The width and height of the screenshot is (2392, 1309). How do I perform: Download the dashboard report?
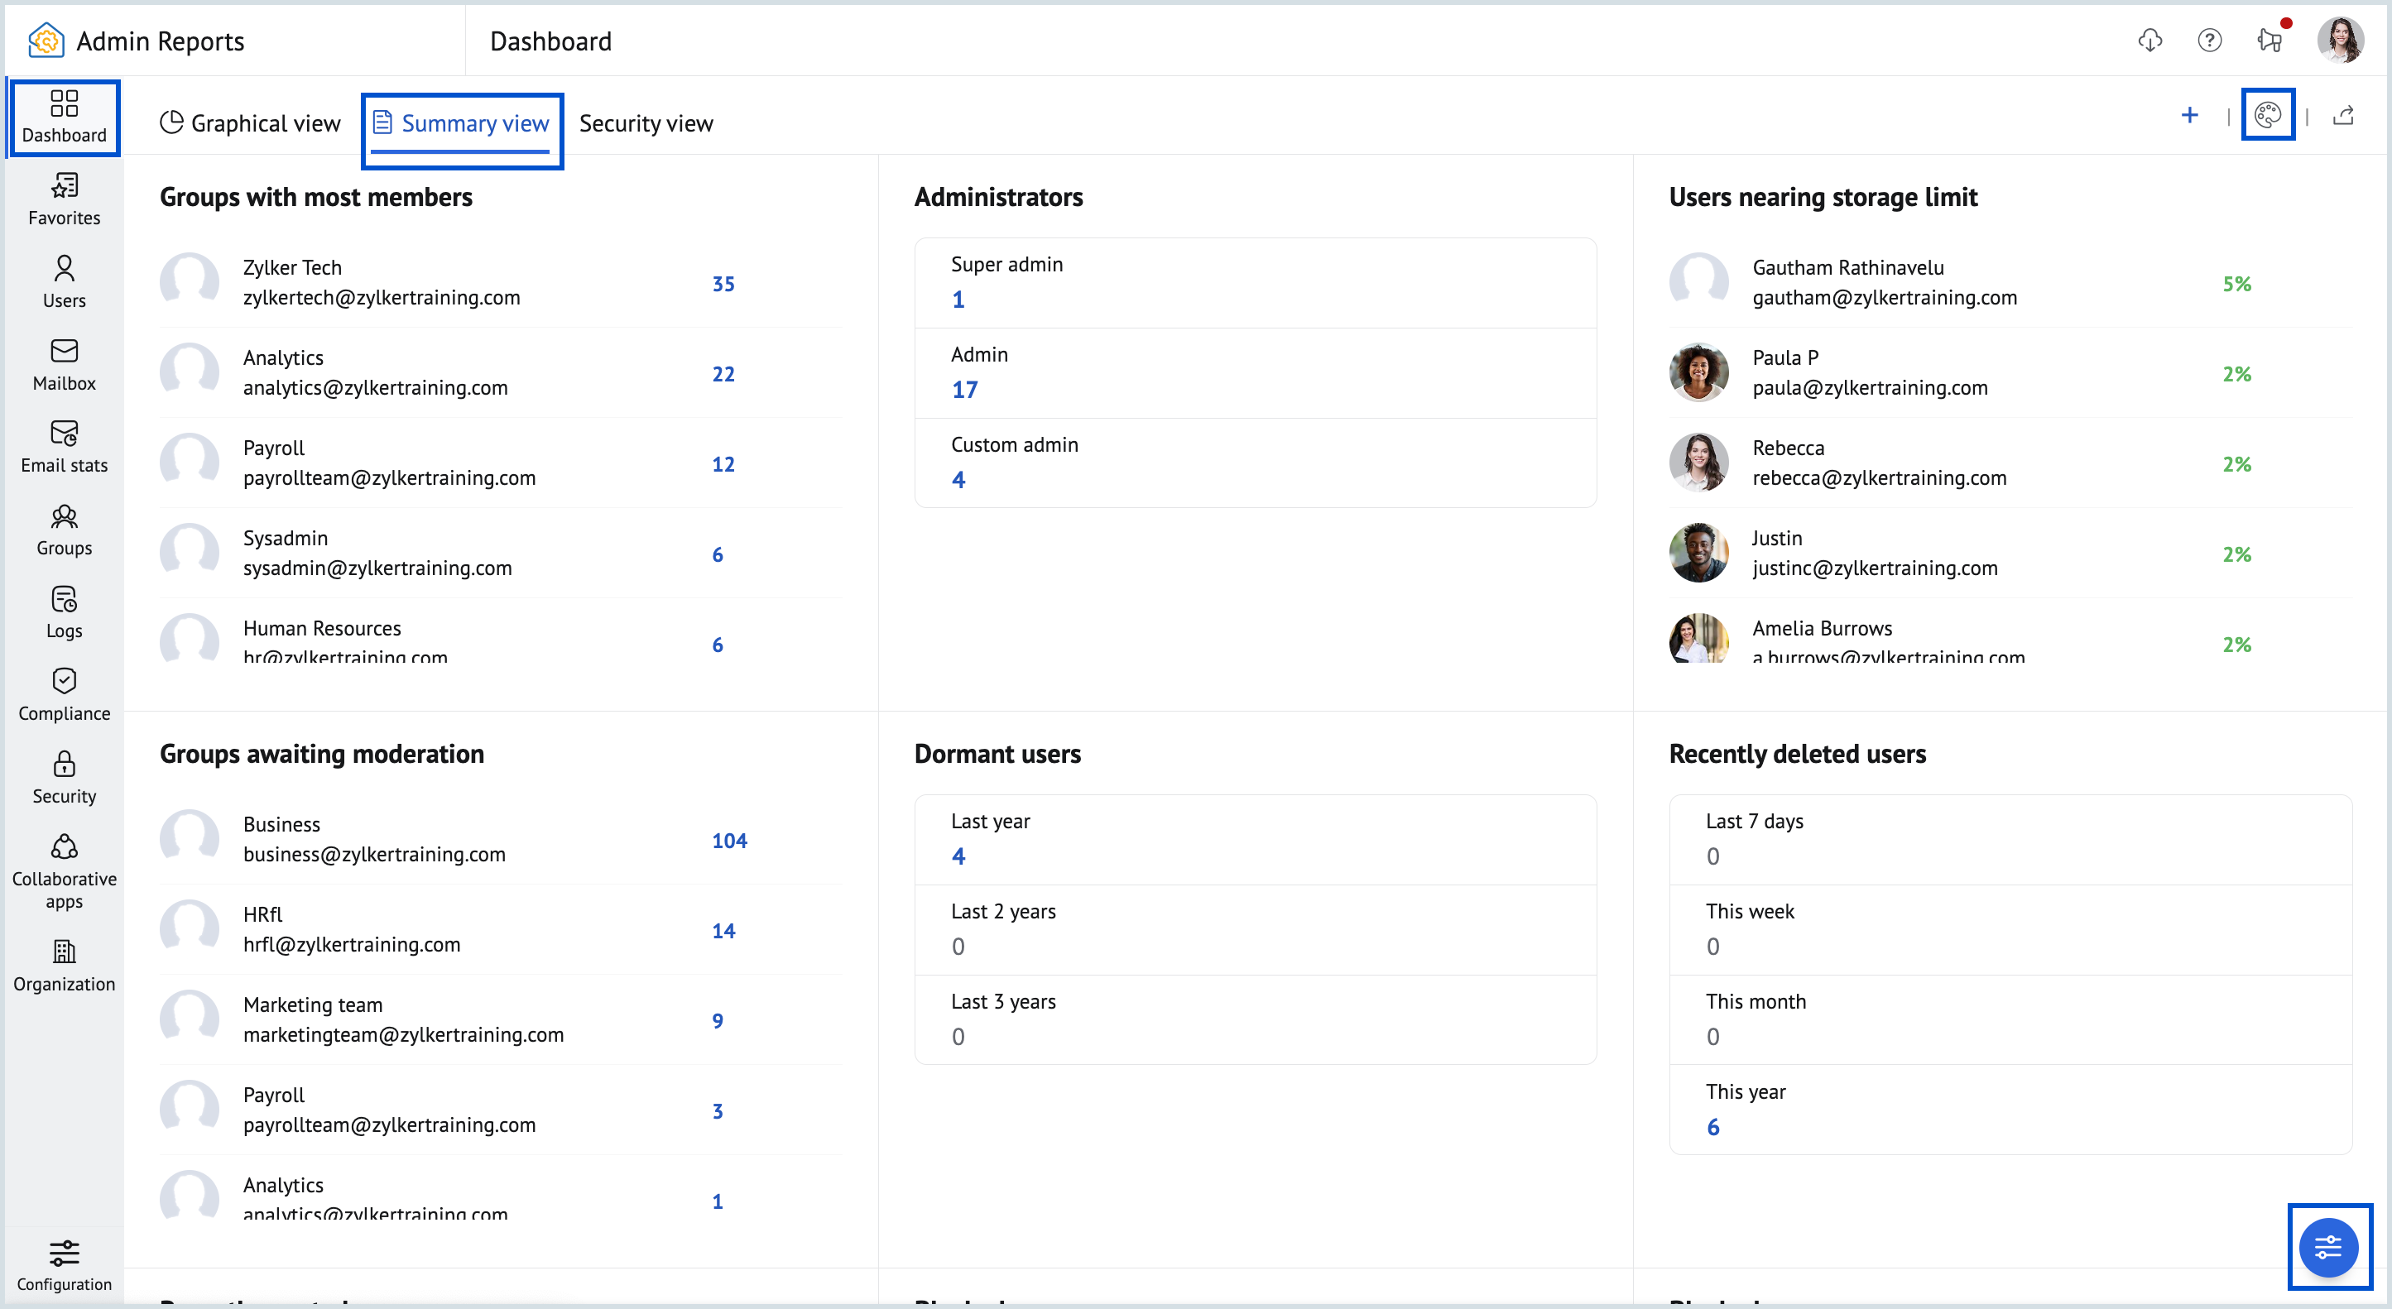click(2150, 40)
